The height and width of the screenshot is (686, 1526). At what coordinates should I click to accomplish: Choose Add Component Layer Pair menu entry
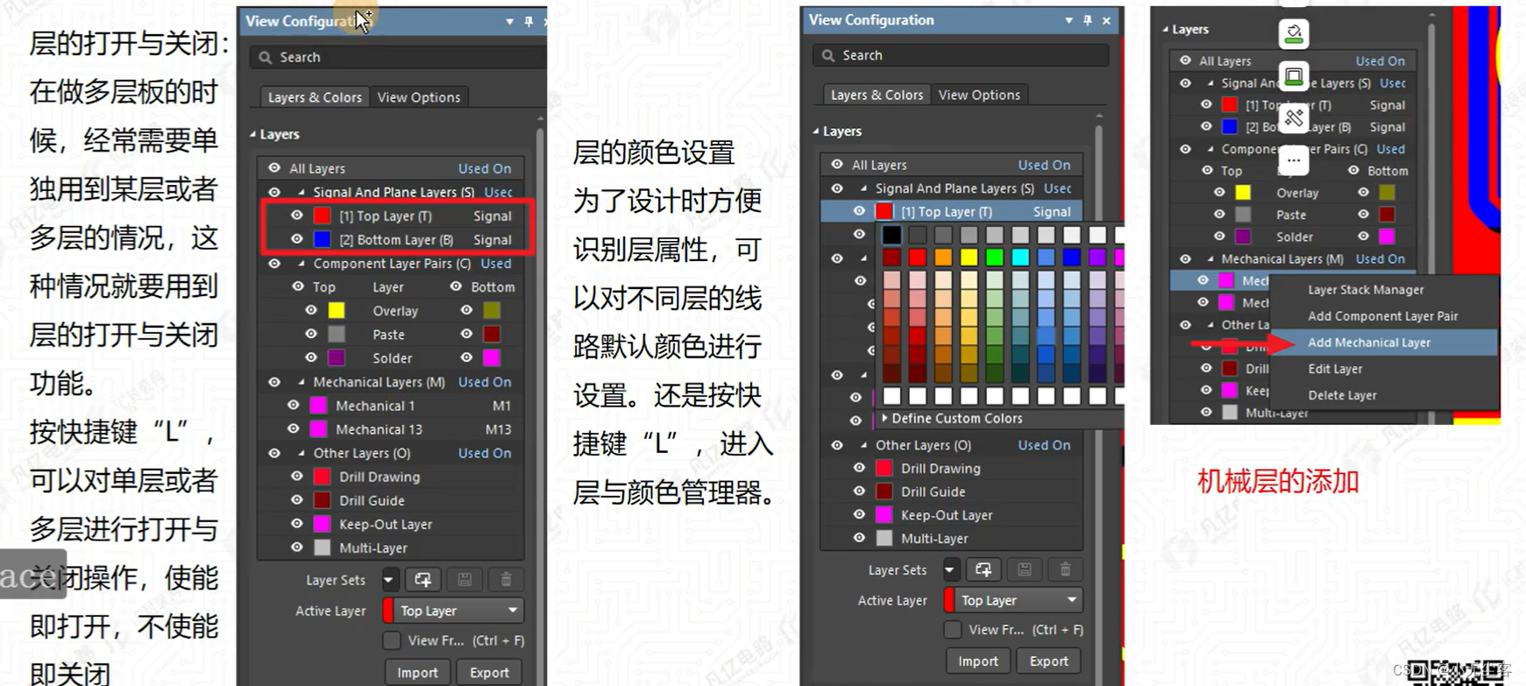coord(1383,316)
